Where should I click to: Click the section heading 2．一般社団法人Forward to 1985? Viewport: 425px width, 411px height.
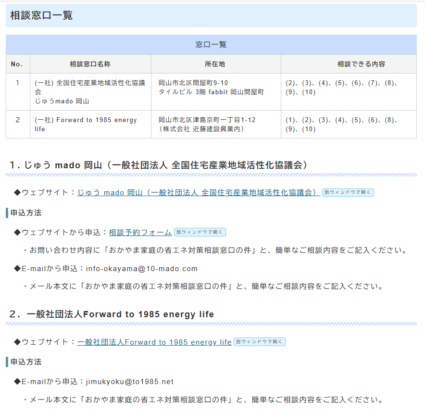[112, 314]
